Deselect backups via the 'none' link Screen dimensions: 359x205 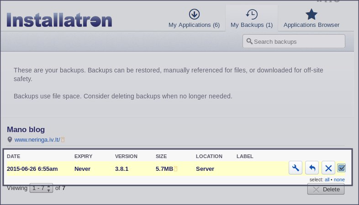(x=339, y=179)
